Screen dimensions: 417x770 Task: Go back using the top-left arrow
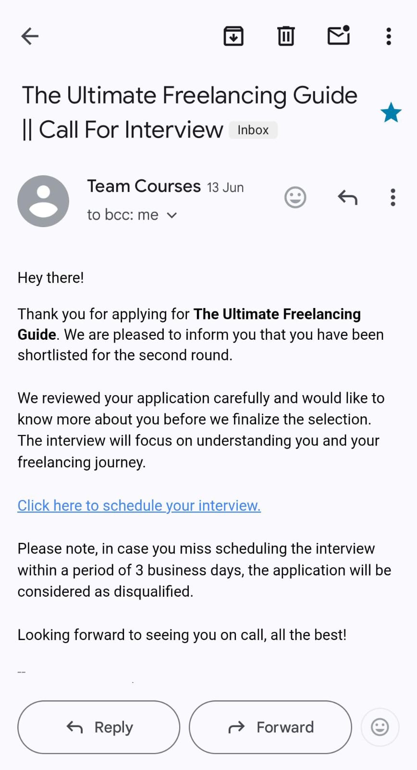[x=30, y=36]
